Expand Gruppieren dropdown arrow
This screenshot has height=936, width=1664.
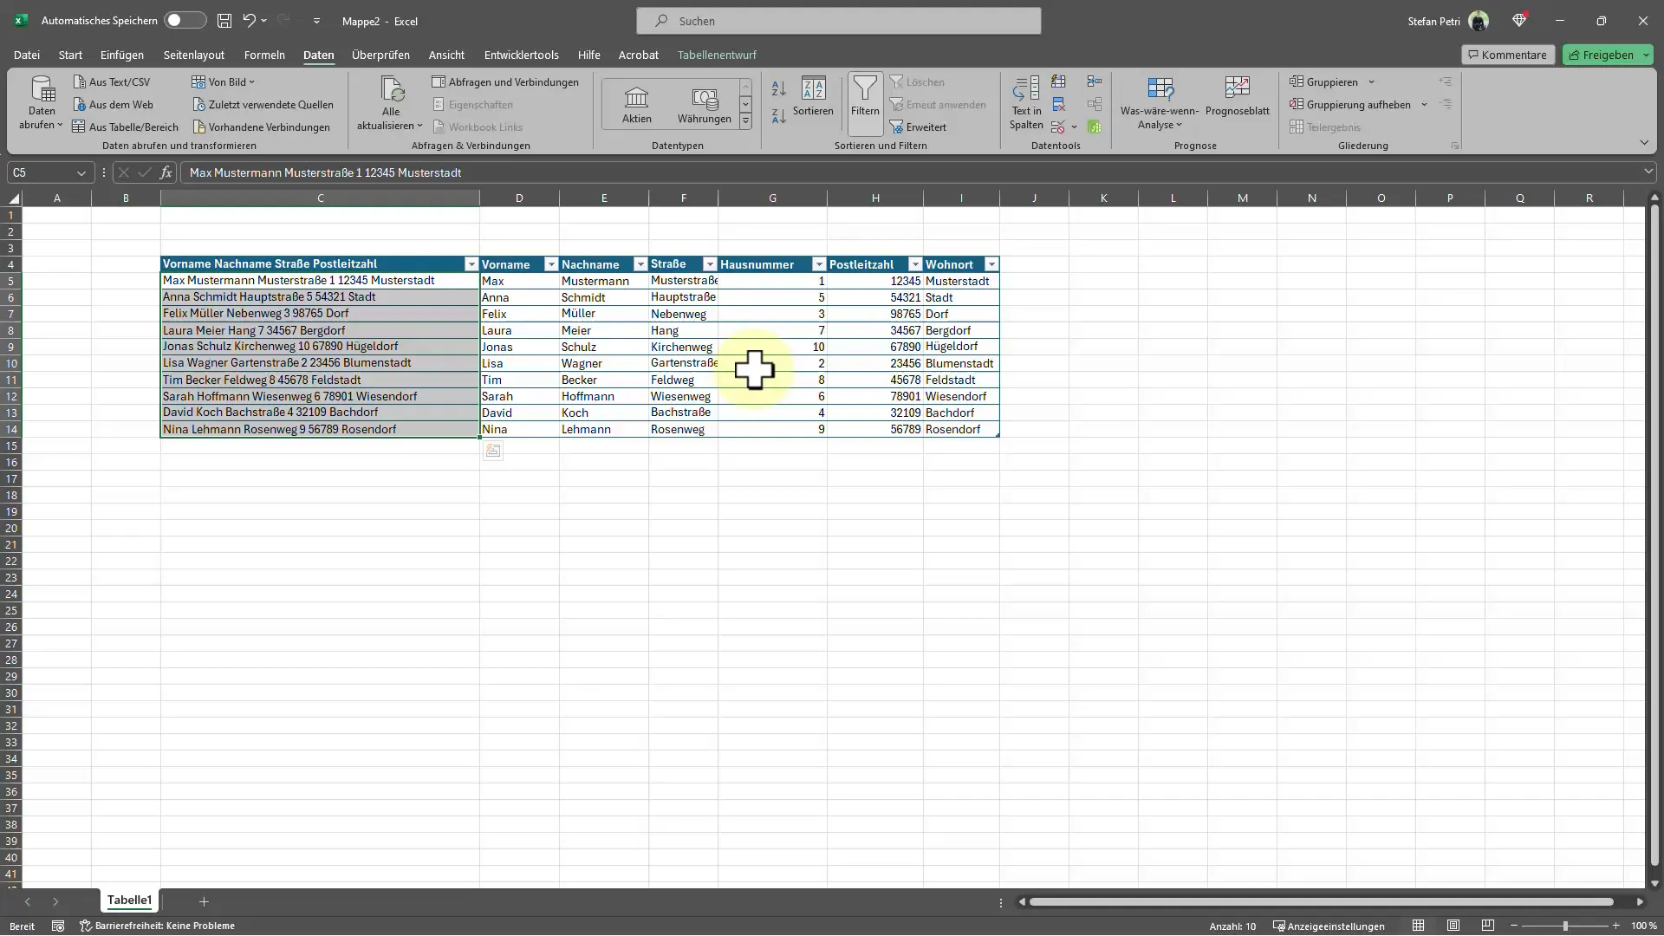pyautogui.click(x=1371, y=82)
